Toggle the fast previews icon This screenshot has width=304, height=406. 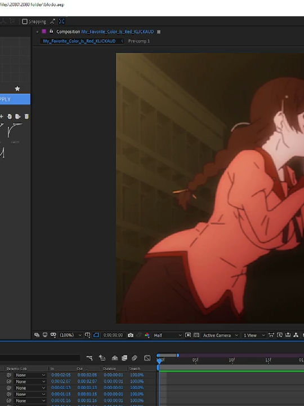point(188,335)
